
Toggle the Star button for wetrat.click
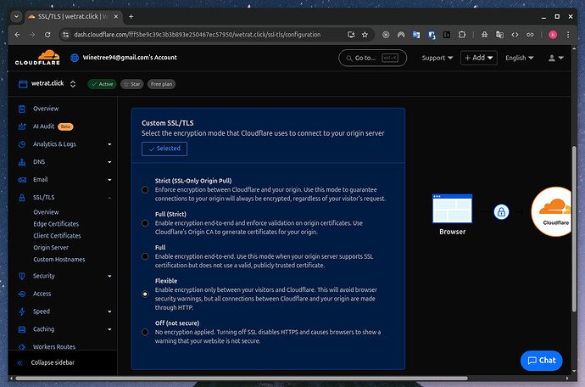pyautogui.click(x=131, y=84)
